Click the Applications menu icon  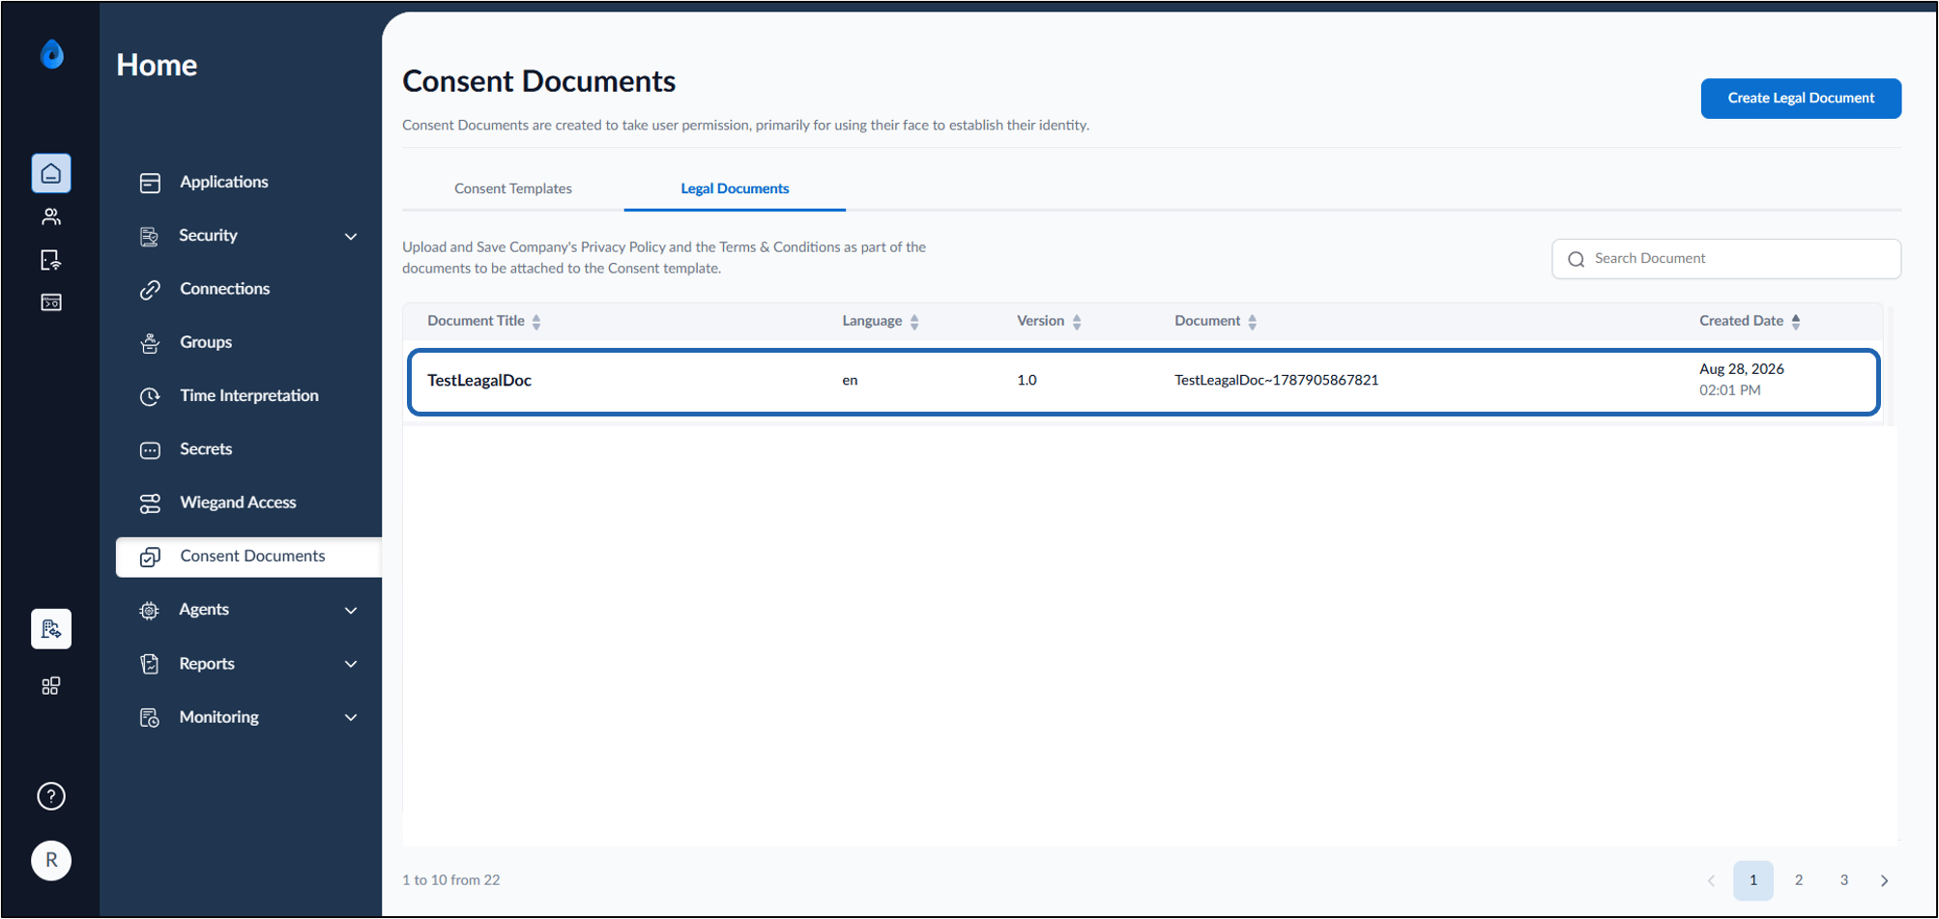[150, 183]
